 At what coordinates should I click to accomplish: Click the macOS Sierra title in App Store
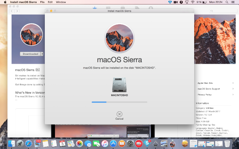pos(25,70)
